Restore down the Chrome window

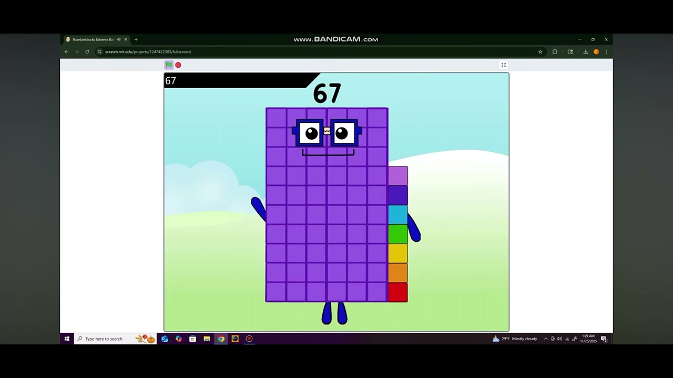click(x=593, y=39)
